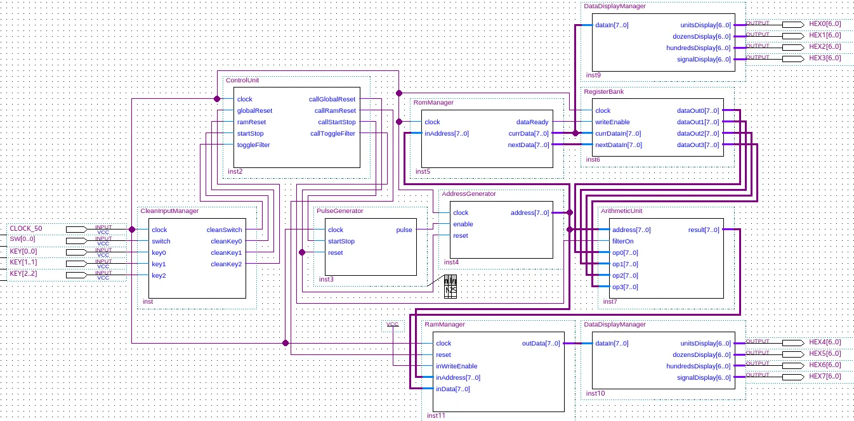854x421 pixels.
Task: Click the PulseGenerator block title
Action: click(340, 210)
